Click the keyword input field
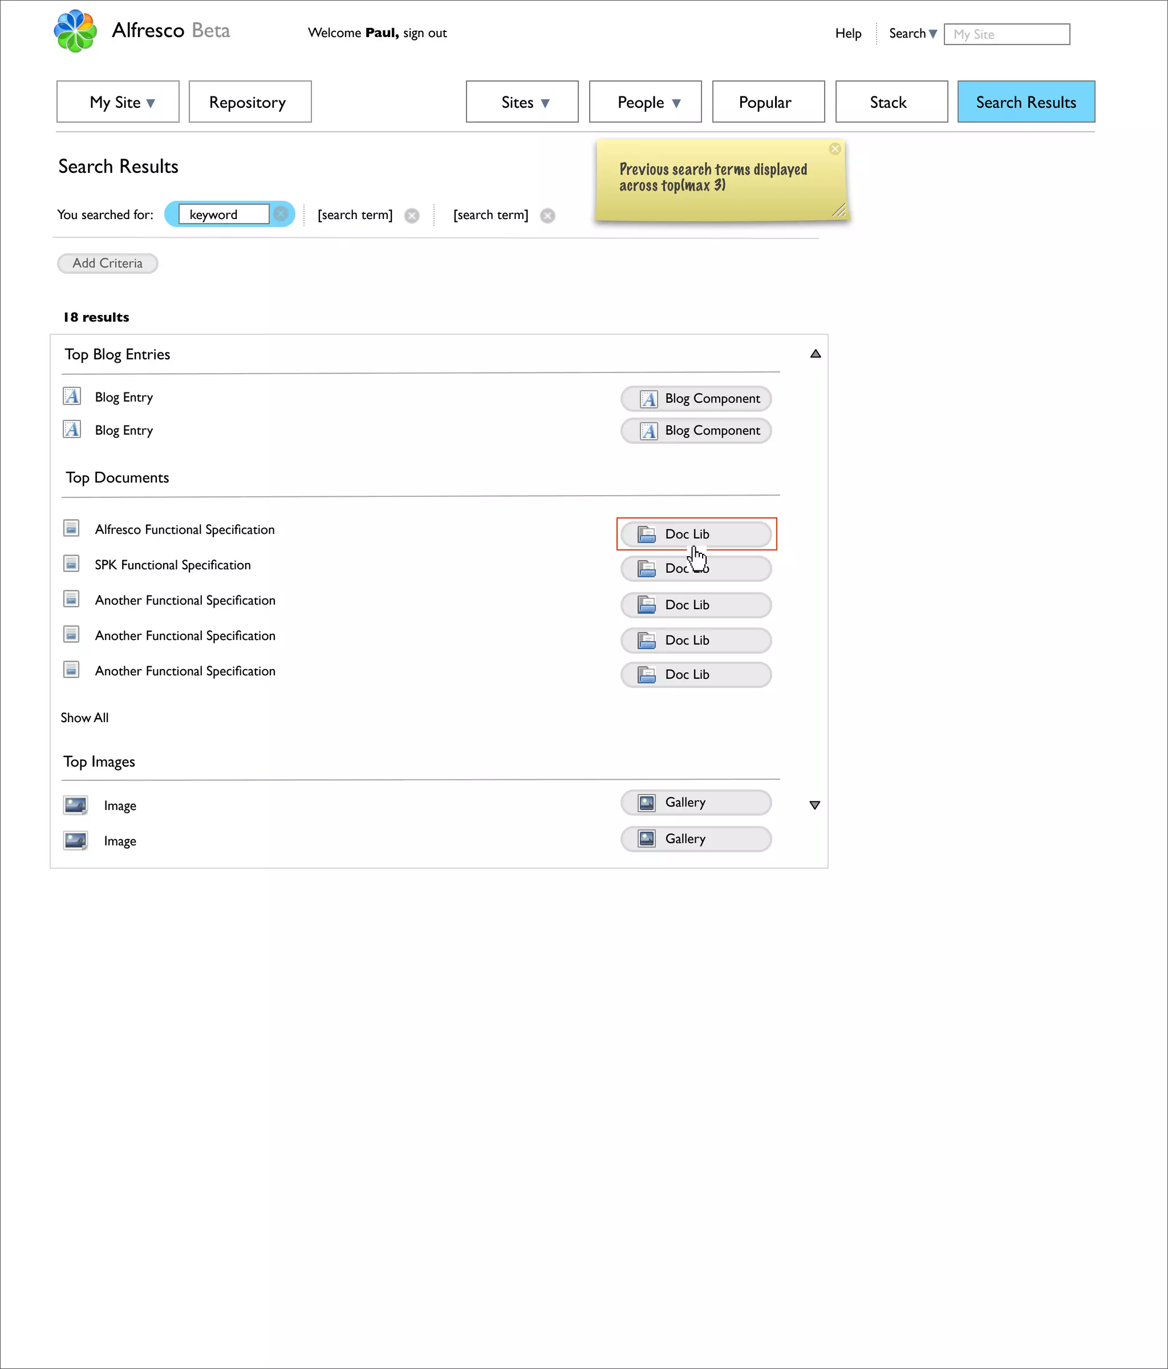This screenshot has width=1168, height=1369. tap(224, 214)
